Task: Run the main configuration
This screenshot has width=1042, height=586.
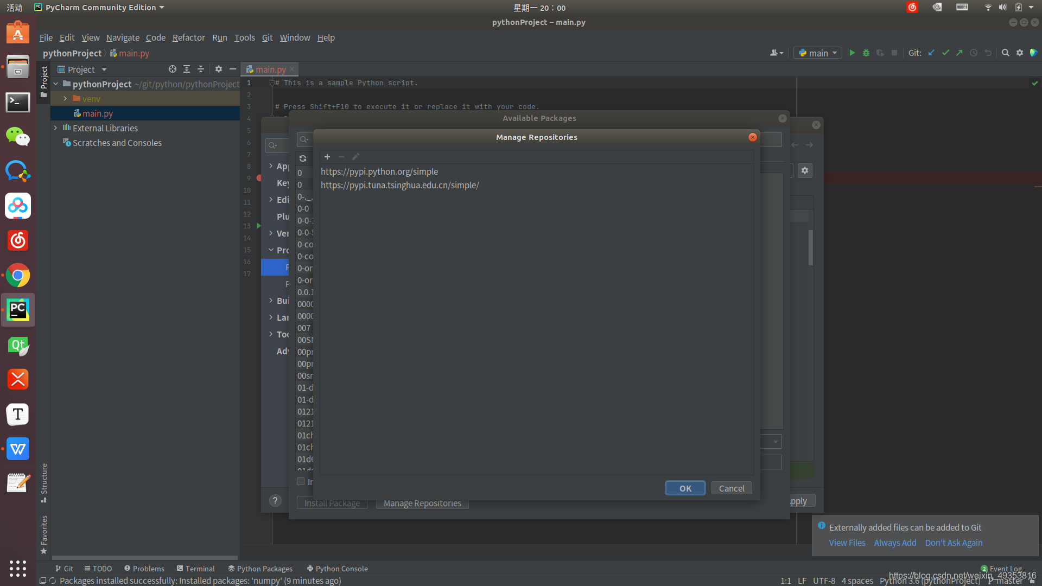Action: coord(852,53)
